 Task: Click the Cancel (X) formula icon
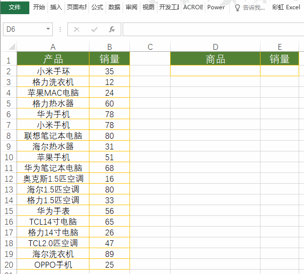click(77, 29)
